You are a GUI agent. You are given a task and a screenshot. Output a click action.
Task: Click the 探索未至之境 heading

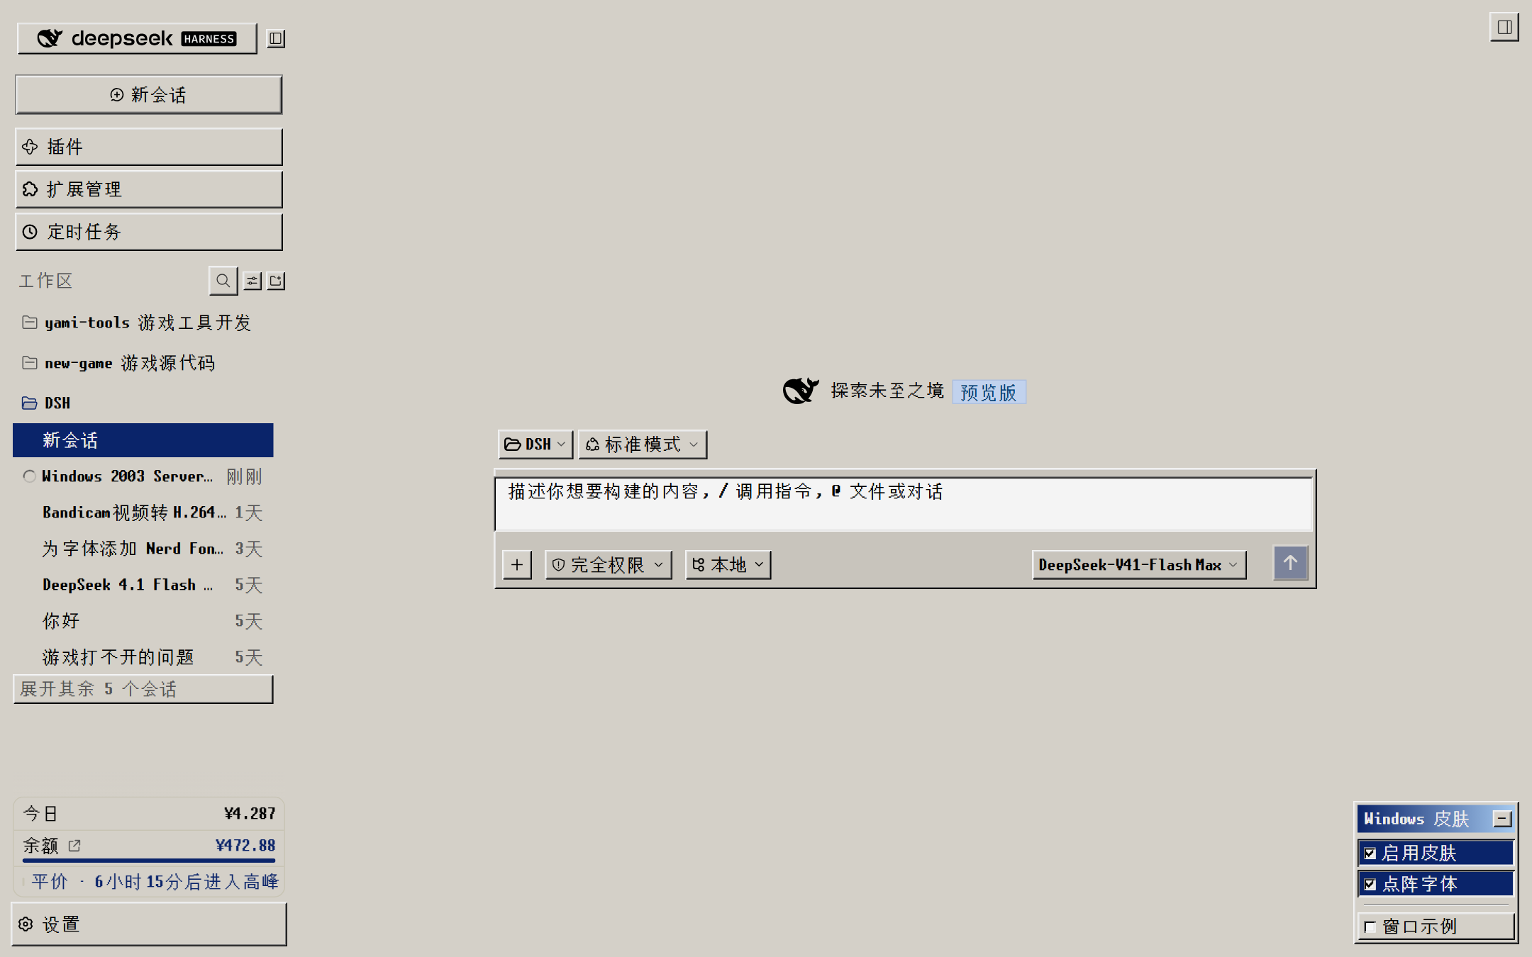point(887,391)
